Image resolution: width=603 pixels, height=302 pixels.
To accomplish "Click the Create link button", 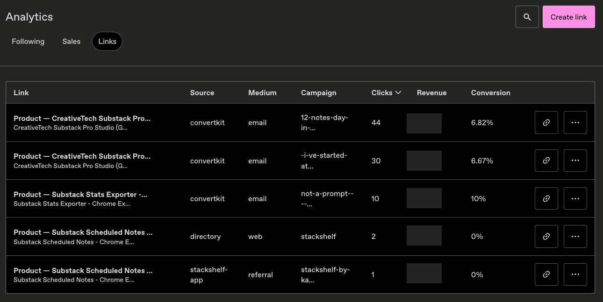I will click(x=568, y=17).
